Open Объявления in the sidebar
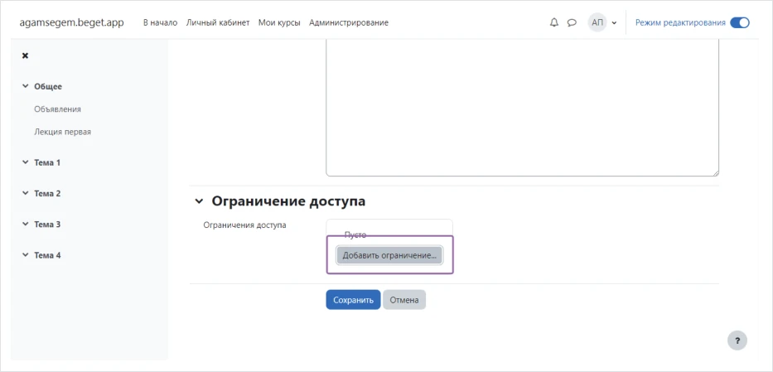Screen dimensions: 773x372 (58, 109)
